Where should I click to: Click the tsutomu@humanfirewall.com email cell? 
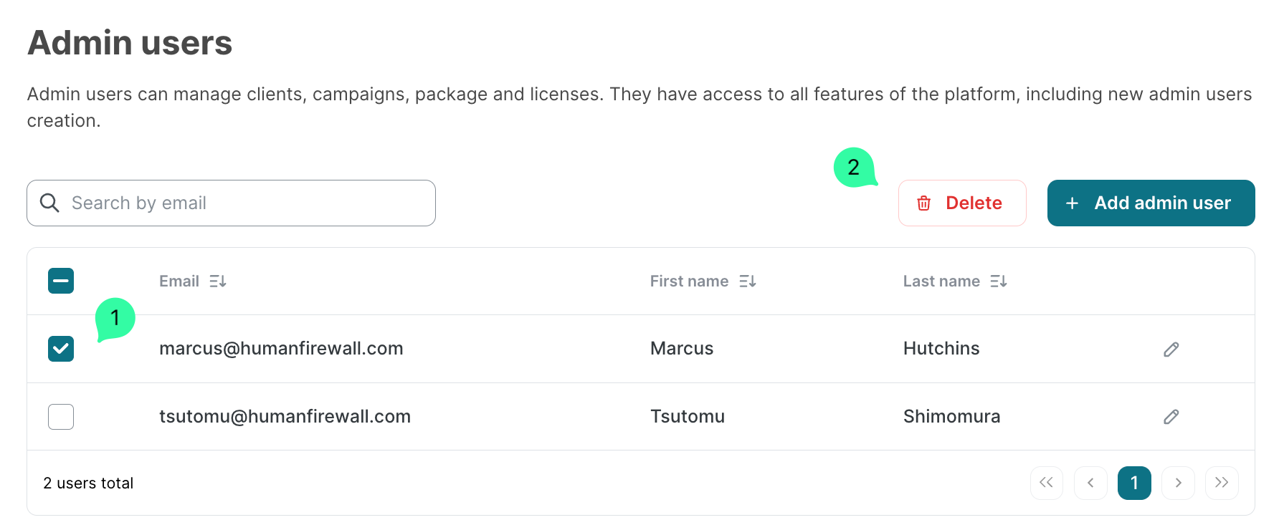(285, 417)
